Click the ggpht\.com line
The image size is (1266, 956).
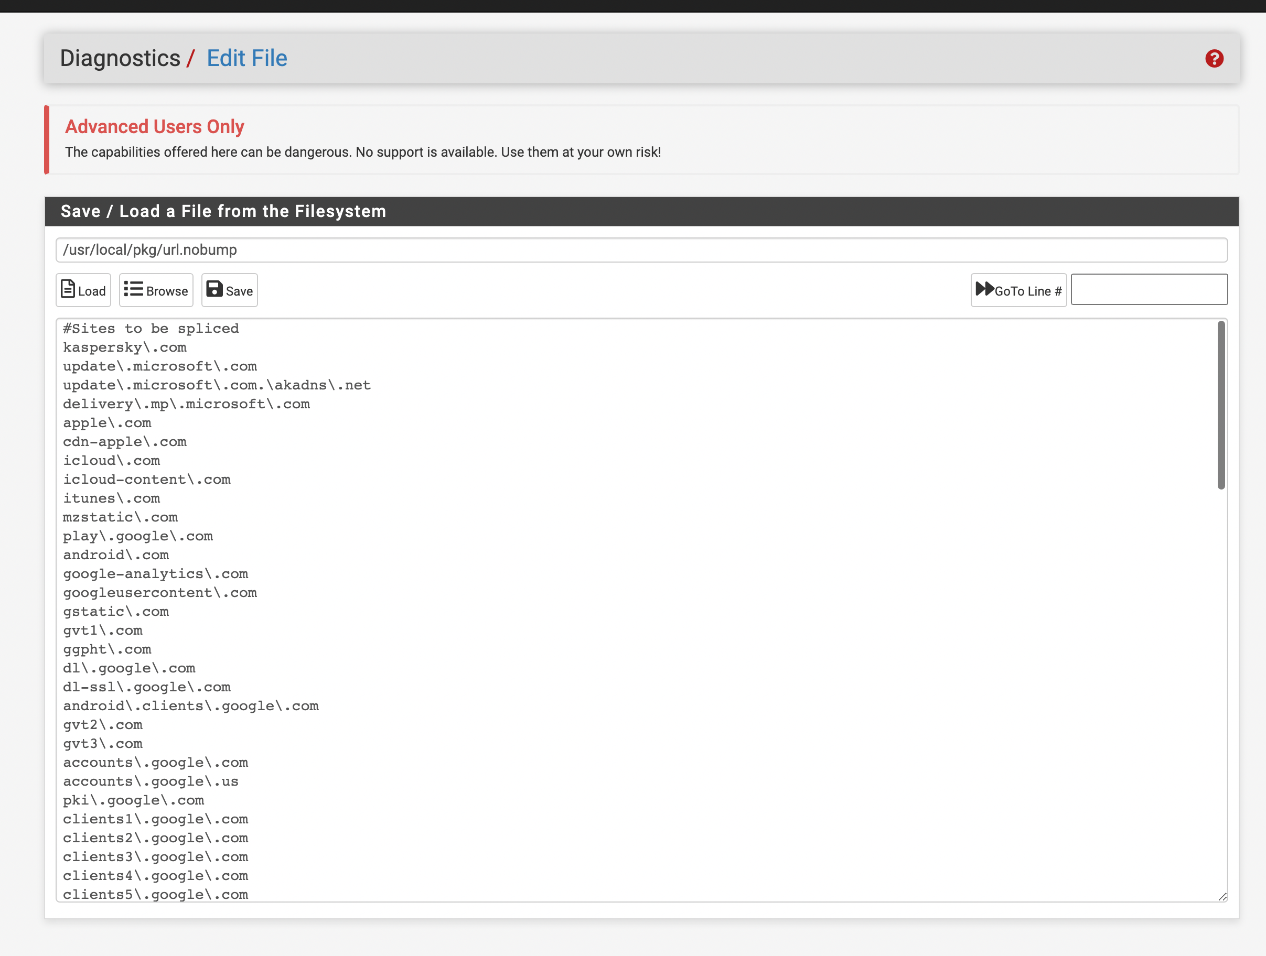[x=107, y=649]
